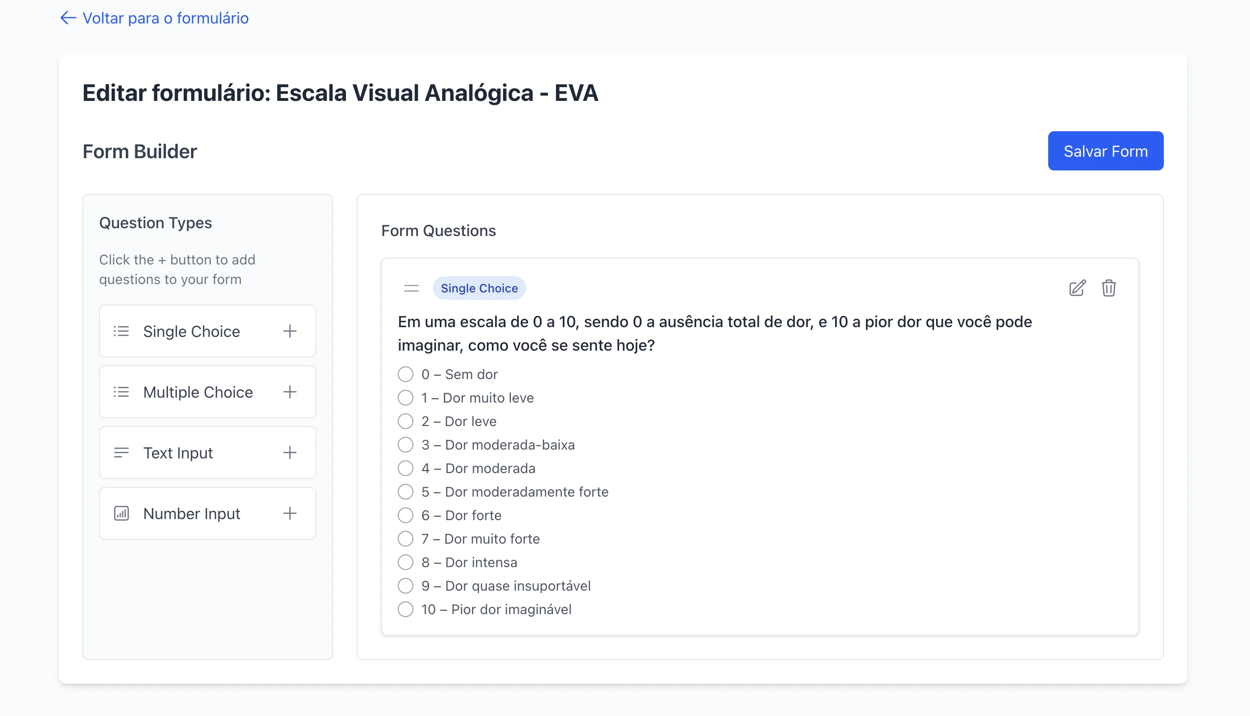Viewport: 1250px width, 716px height.
Task: Add a Number Input question with plus
Action: 289,513
